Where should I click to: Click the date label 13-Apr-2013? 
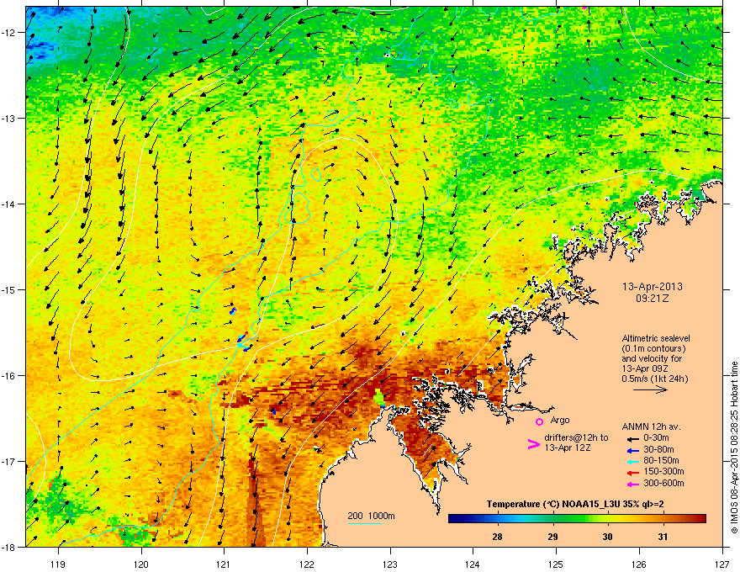[653, 287]
